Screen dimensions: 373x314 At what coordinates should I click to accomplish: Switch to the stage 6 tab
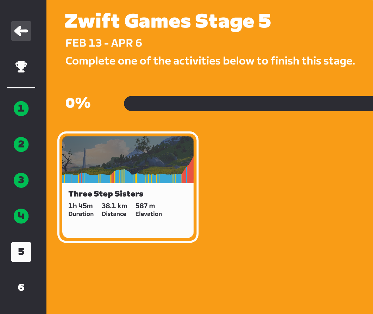coord(21,288)
